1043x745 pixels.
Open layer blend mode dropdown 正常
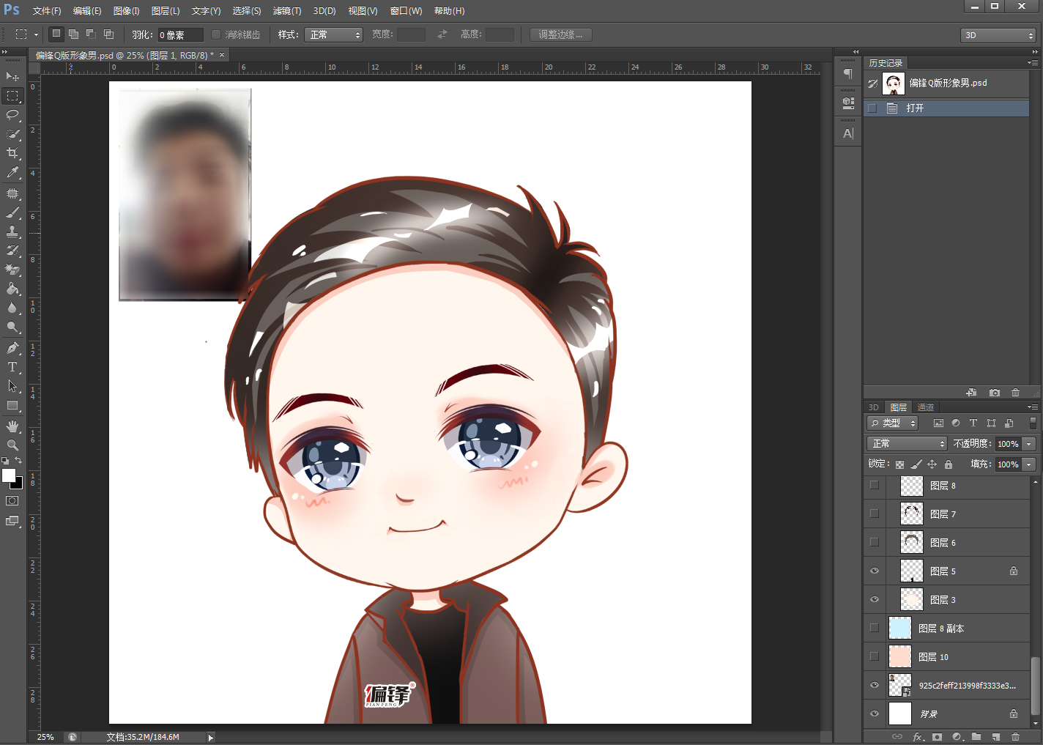point(907,444)
